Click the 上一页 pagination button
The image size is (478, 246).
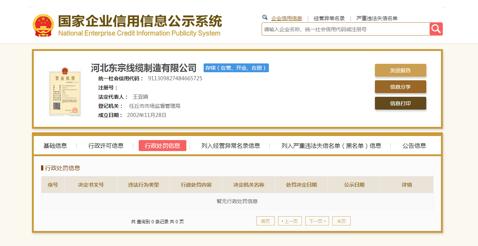(x=290, y=221)
